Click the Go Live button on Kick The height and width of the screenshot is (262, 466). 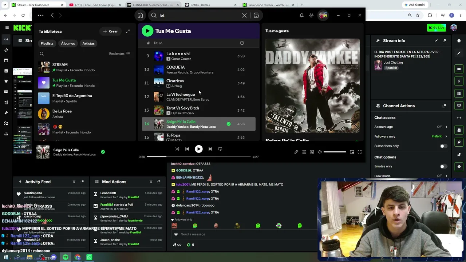(x=437, y=28)
